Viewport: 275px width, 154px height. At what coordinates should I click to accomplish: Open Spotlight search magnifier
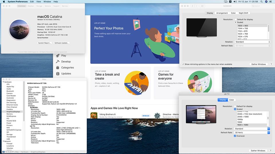pyautogui.click(x=262, y=2)
